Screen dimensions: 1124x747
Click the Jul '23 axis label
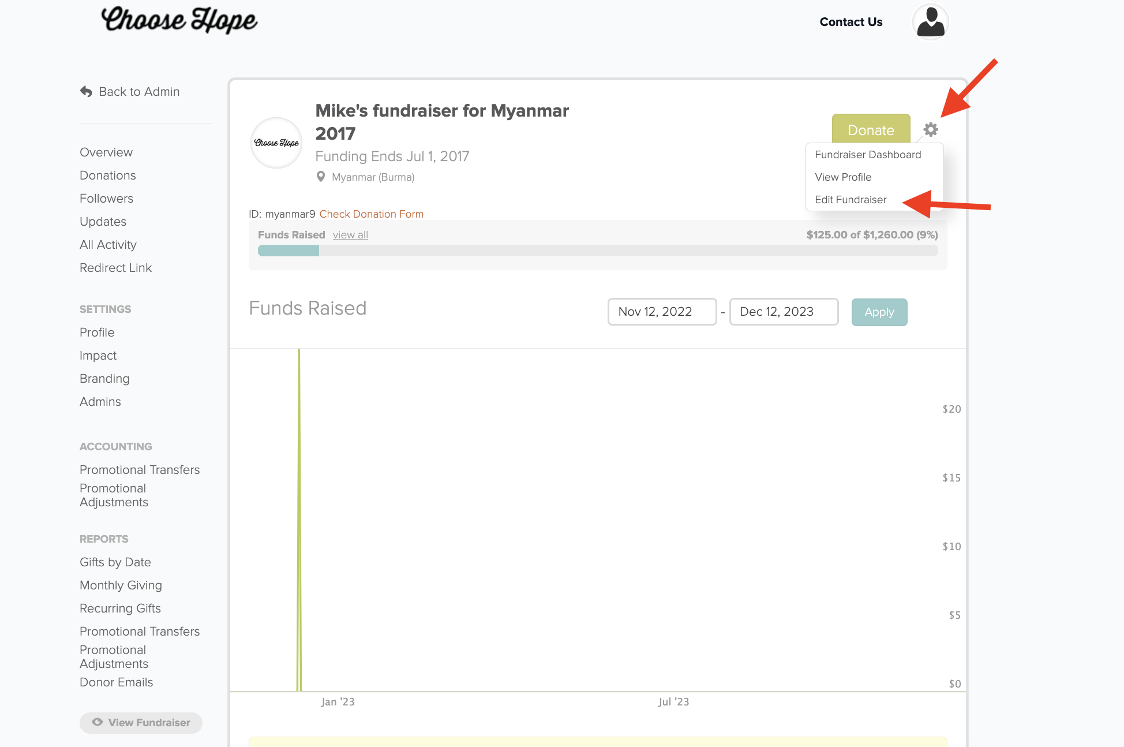click(673, 702)
